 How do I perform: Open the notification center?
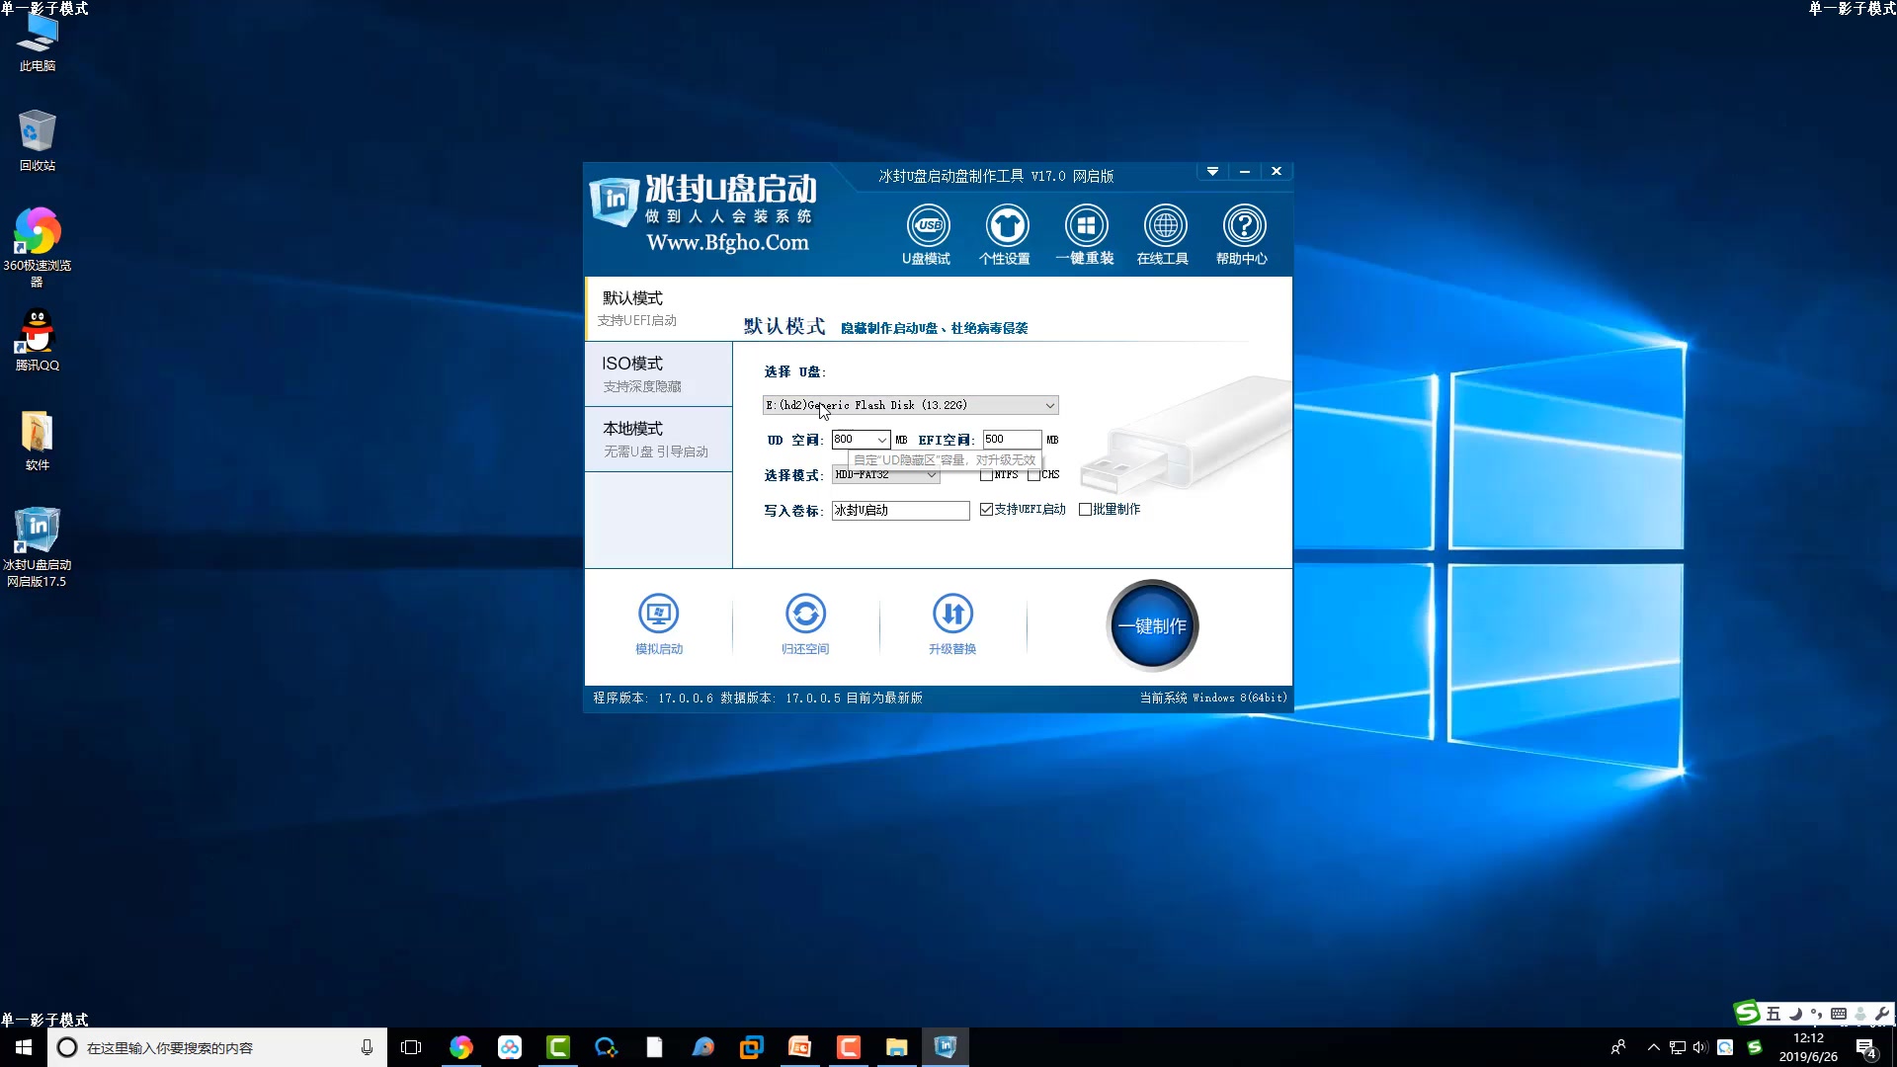click(1866, 1048)
